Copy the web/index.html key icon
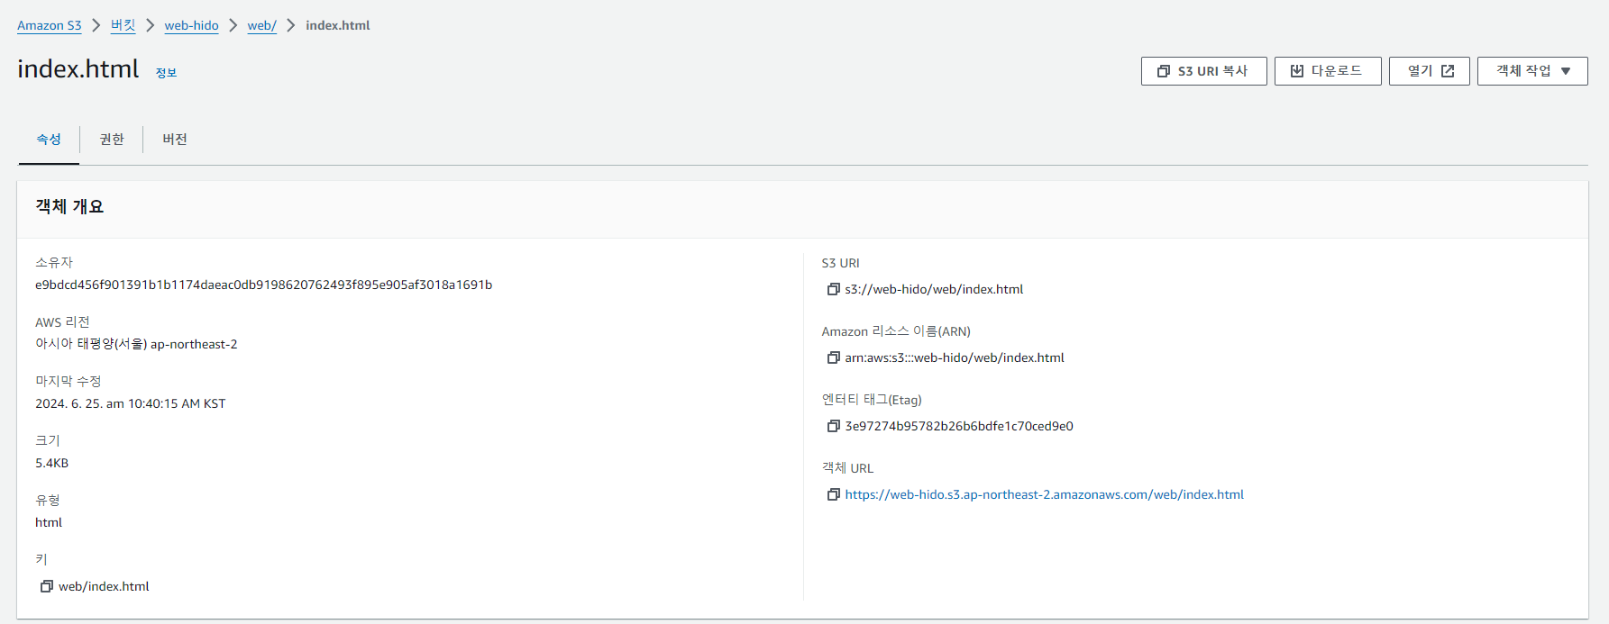Screen dimensions: 1609x624 [47, 586]
